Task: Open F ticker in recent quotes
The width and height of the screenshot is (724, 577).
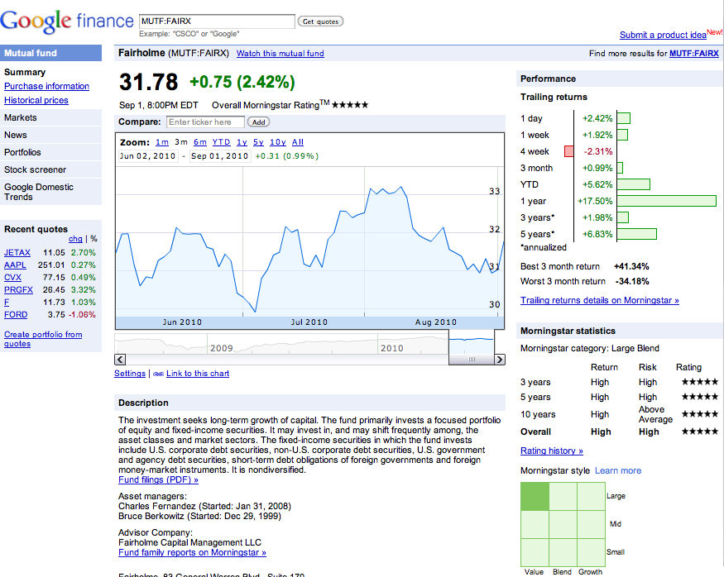Action: (x=7, y=303)
